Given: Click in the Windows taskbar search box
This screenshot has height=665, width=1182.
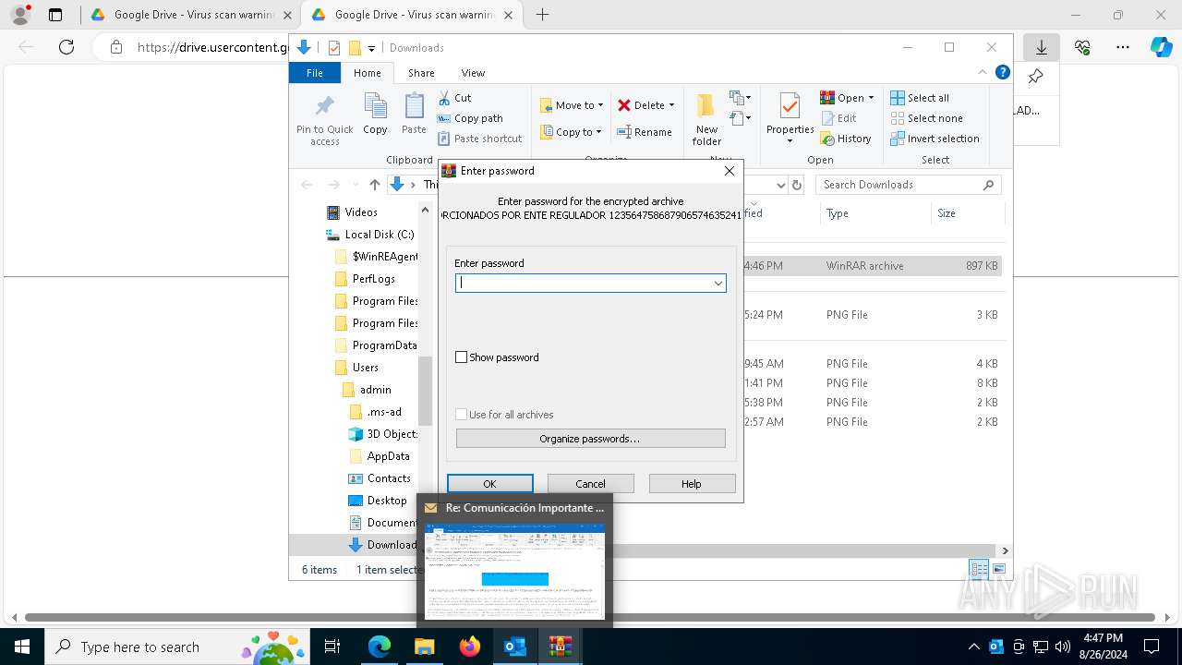Looking at the screenshot, I should click(177, 647).
